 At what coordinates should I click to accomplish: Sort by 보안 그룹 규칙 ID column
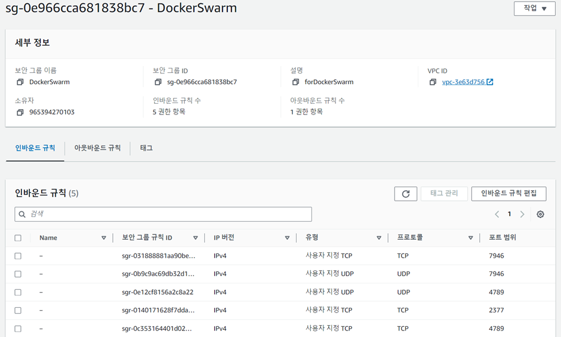click(x=195, y=238)
